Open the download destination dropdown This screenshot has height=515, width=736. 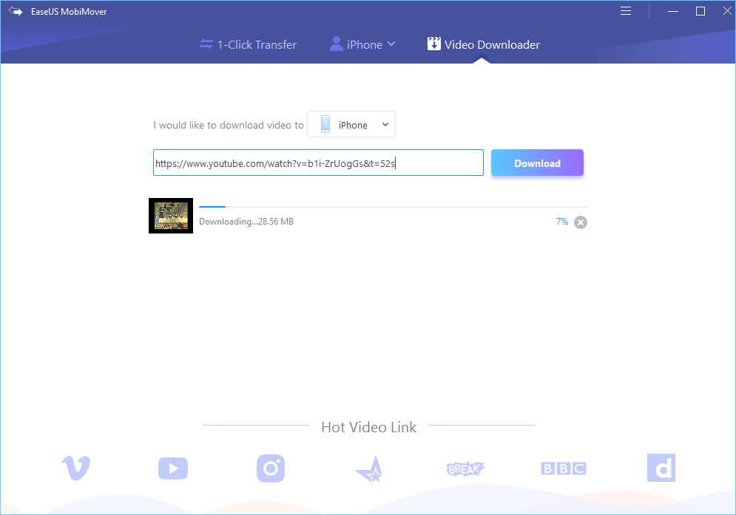(385, 124)
